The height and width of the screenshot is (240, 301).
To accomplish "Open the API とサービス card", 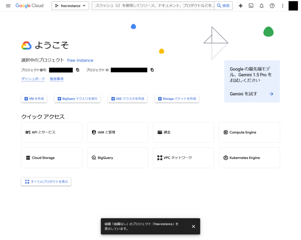I will coord(52,132).
